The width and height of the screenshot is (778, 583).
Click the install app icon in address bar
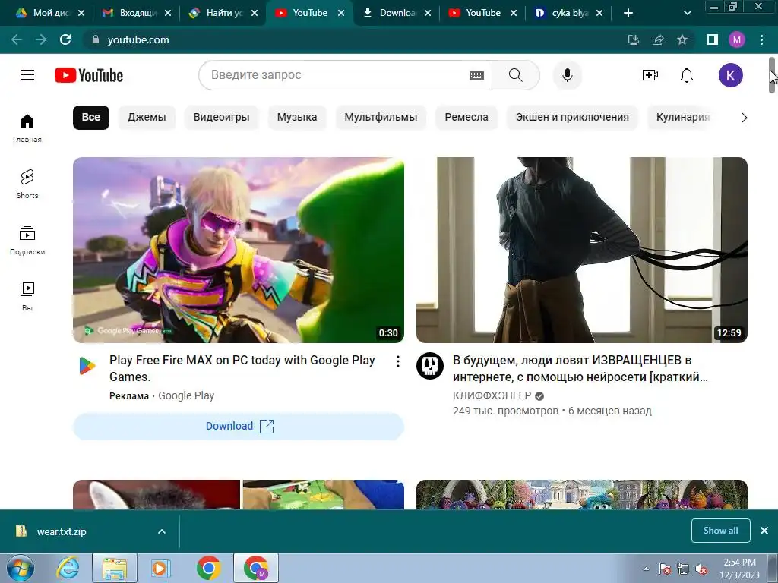click(x=634, y=39)
